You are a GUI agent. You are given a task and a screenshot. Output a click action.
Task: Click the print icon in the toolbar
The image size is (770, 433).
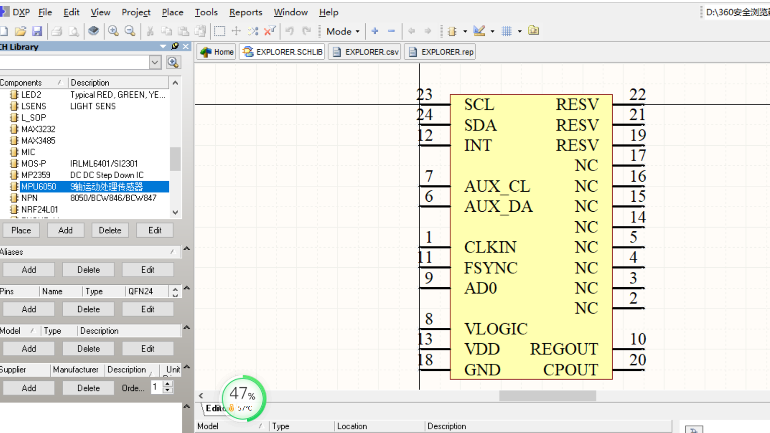56,31
